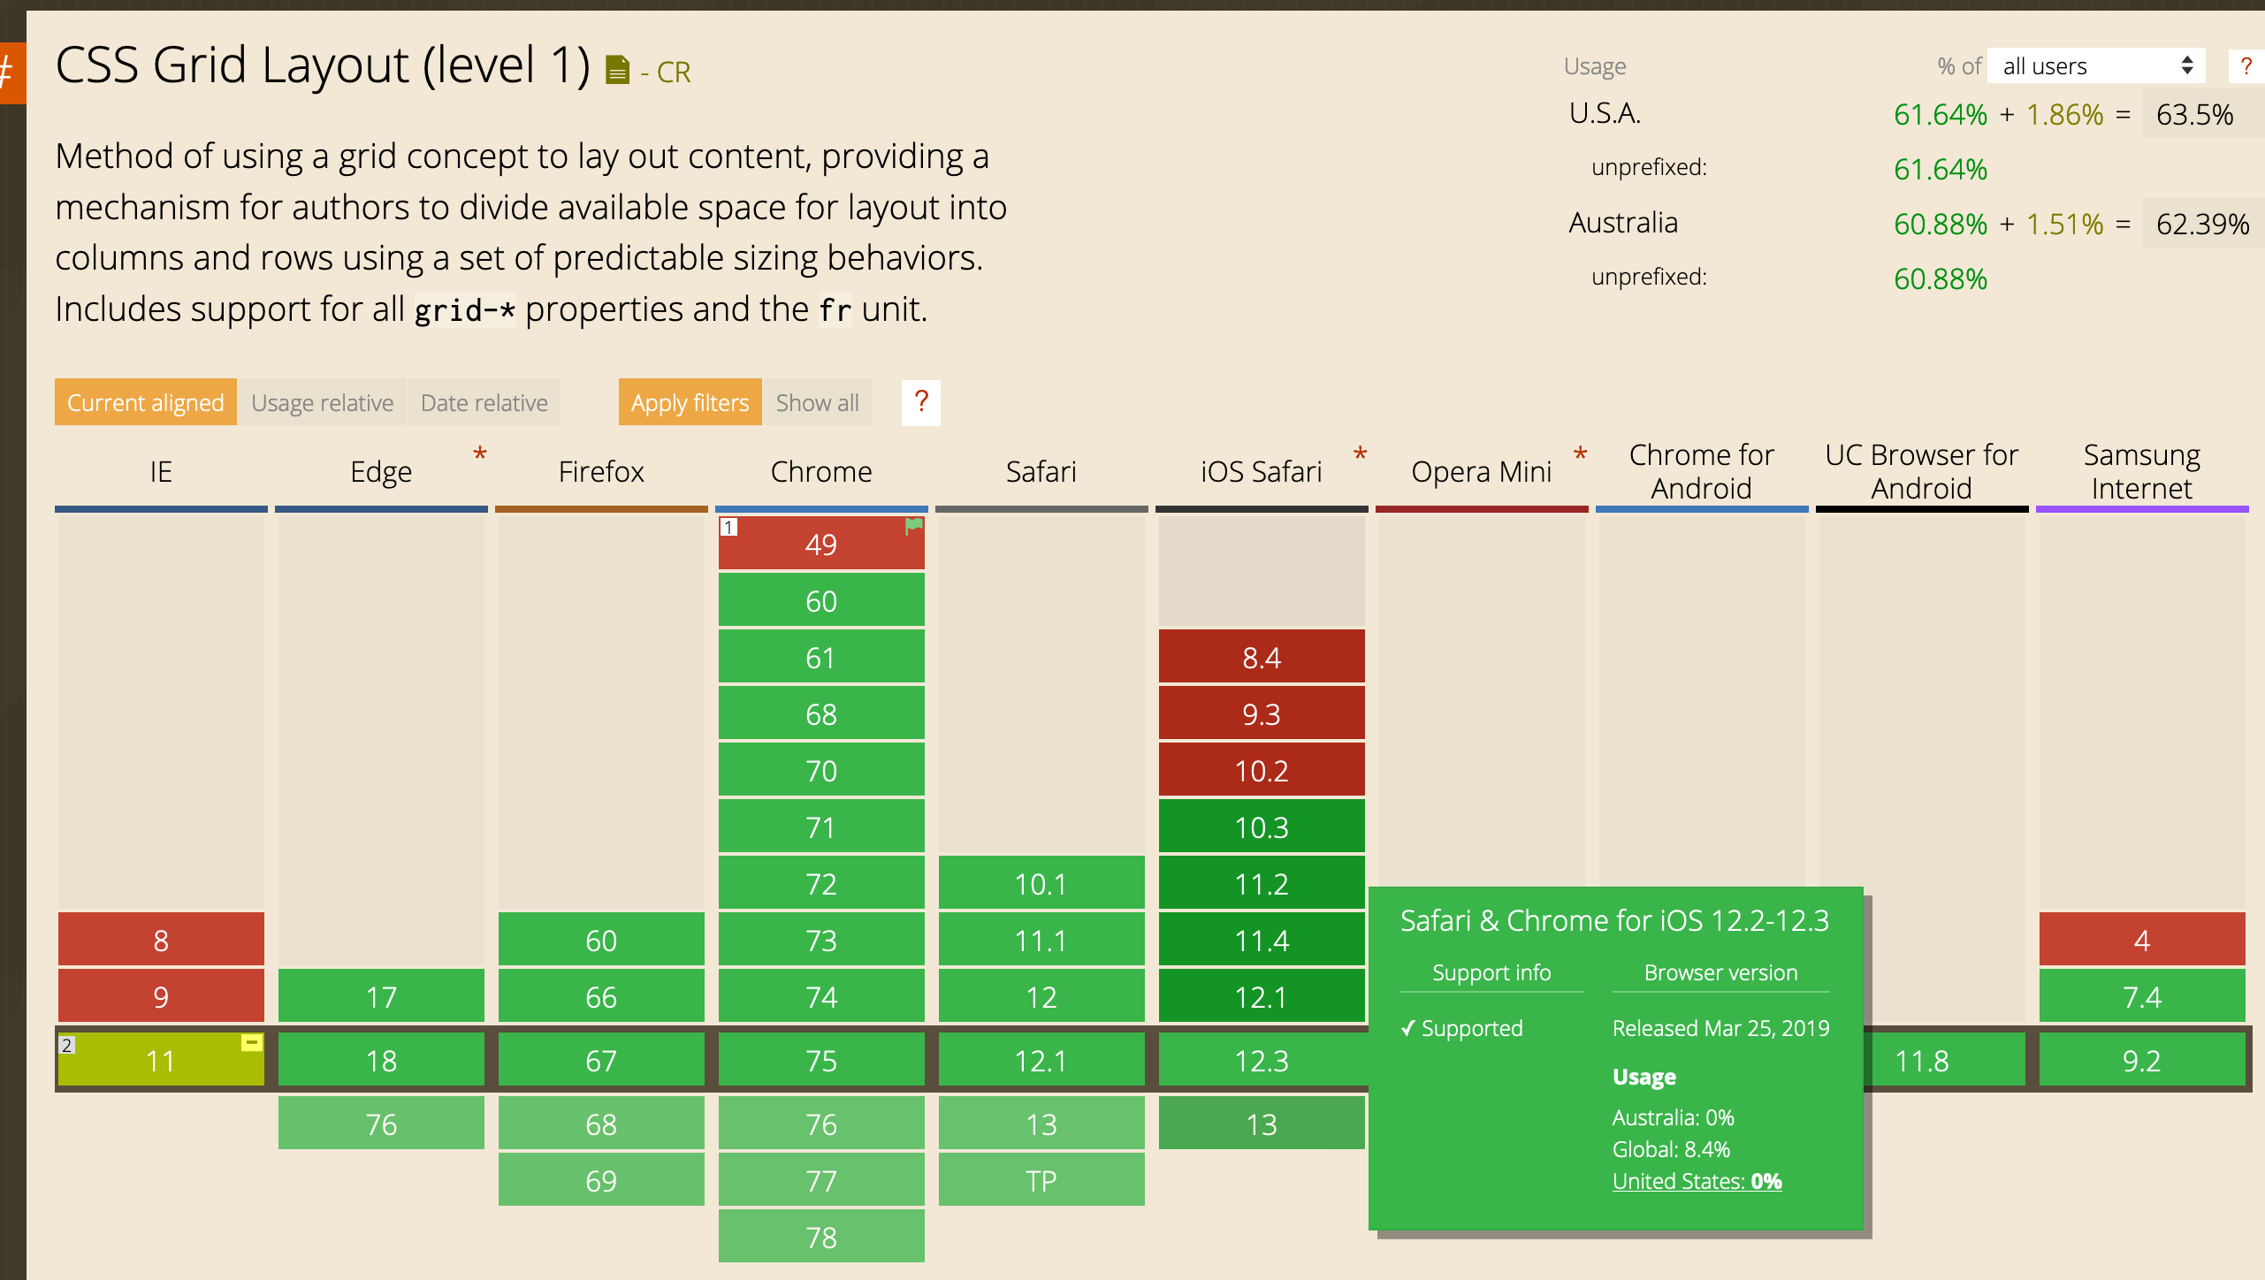Select the iOS Safari 12.3 cell
The height and width of the screenshot is (1280, 2265).
(x=1262, y=1060)
